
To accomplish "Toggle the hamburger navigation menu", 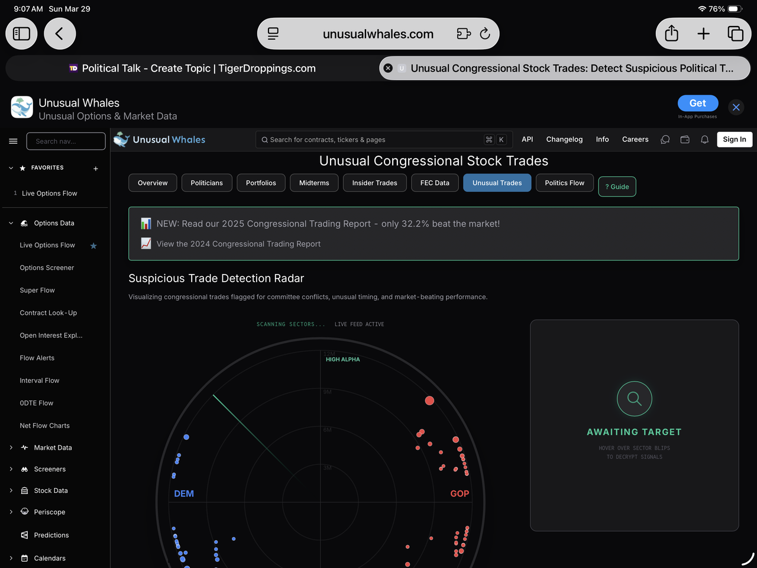I will pyautogui.click(x=13, y=141).
